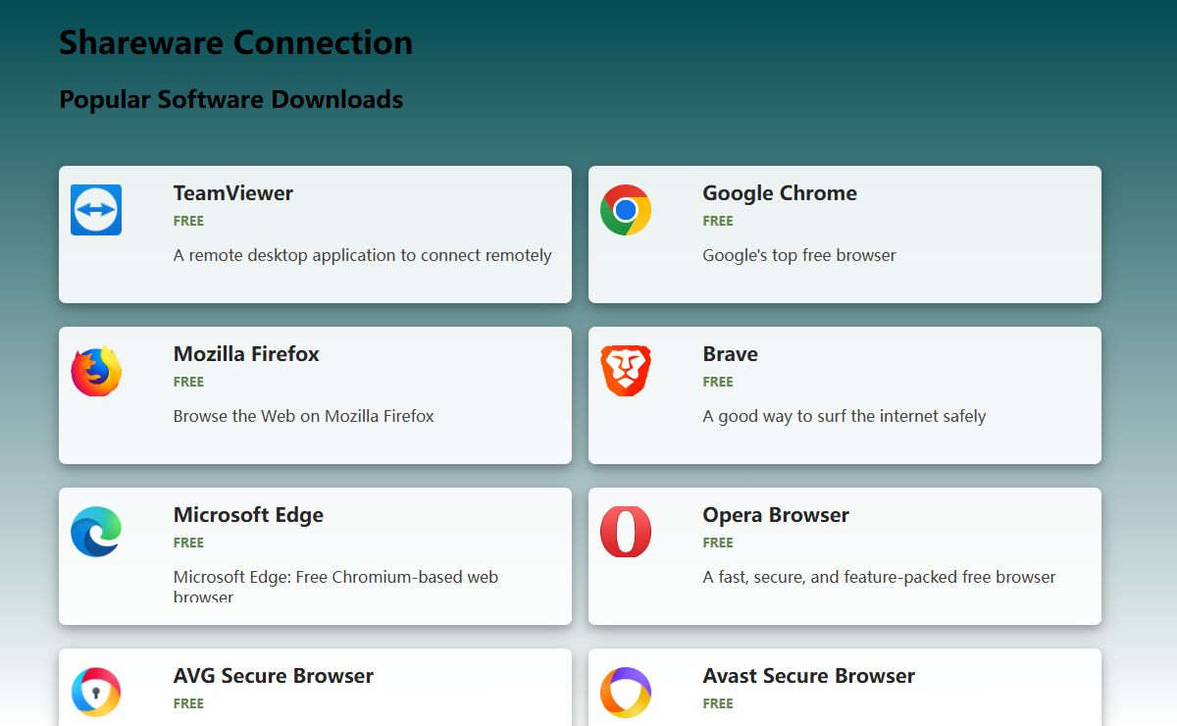Open the Opera Browser title link
The image size is (1177, 726).
(776, 515)
